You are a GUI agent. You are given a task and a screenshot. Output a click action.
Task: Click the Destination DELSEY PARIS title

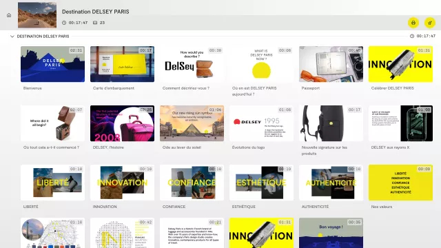pyautogui.click(x=96, y=12)
